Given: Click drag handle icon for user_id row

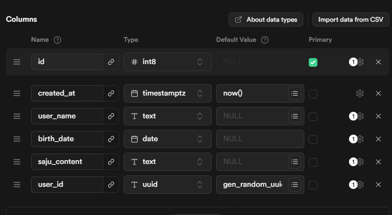Looking at the screenshot, I should pyautogui.click(x=17, y=185).
